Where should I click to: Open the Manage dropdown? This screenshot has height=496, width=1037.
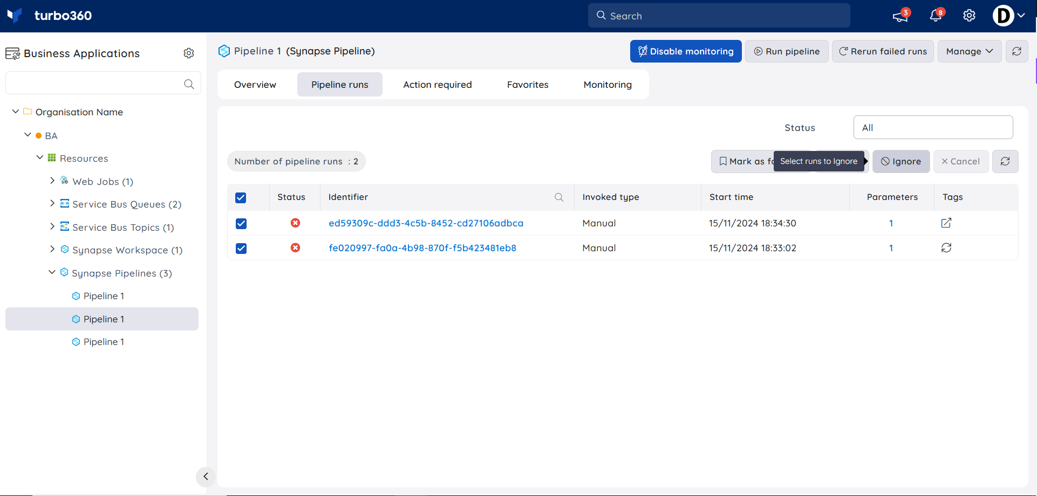pyautogui.click(x=969, y=51)
